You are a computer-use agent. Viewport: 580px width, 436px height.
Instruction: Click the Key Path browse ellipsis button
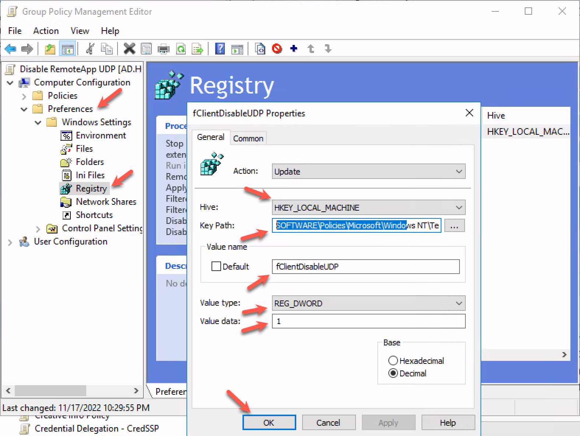[454, 225]
